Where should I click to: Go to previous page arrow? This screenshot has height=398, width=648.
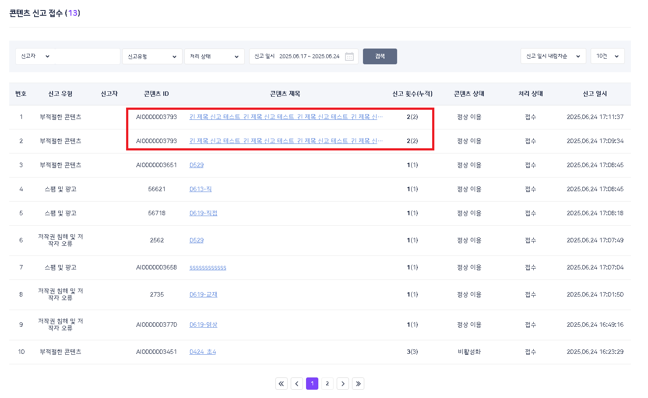coord(297,384)
